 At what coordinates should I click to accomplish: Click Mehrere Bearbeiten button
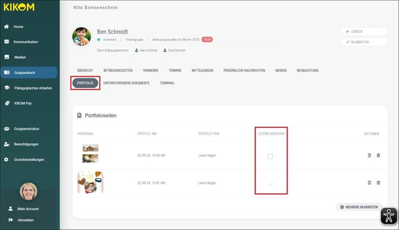(x=359, y=207)
